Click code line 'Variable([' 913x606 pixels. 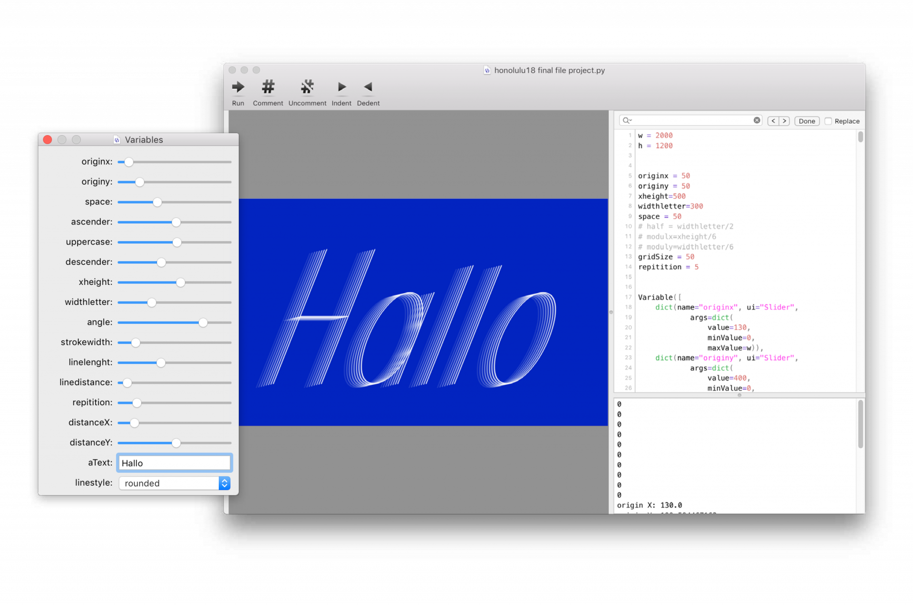[660, 297]
